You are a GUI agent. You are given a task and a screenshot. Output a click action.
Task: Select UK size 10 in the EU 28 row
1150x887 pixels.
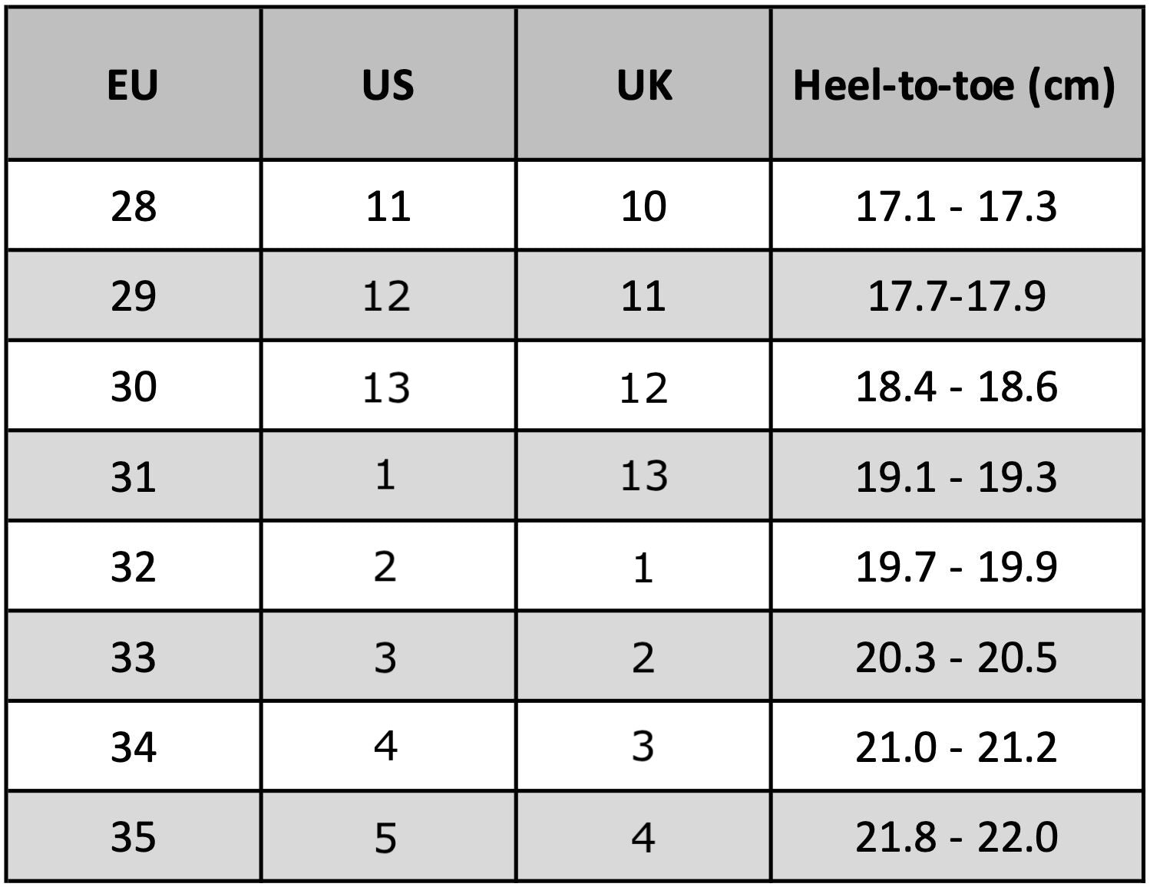click(x=643, y=206)
